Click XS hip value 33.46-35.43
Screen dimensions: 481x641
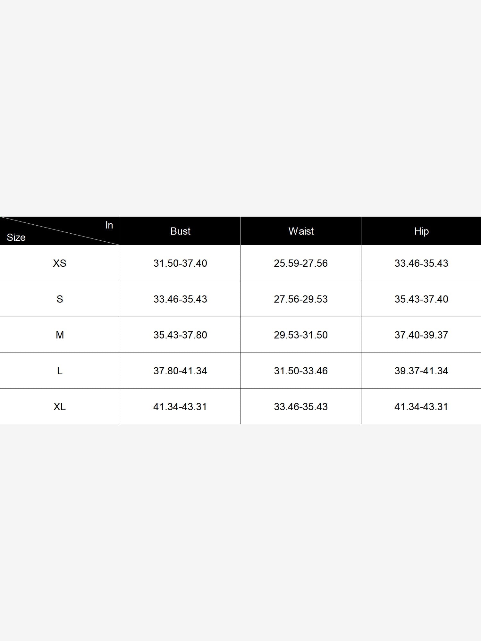(x=421, y=263)
